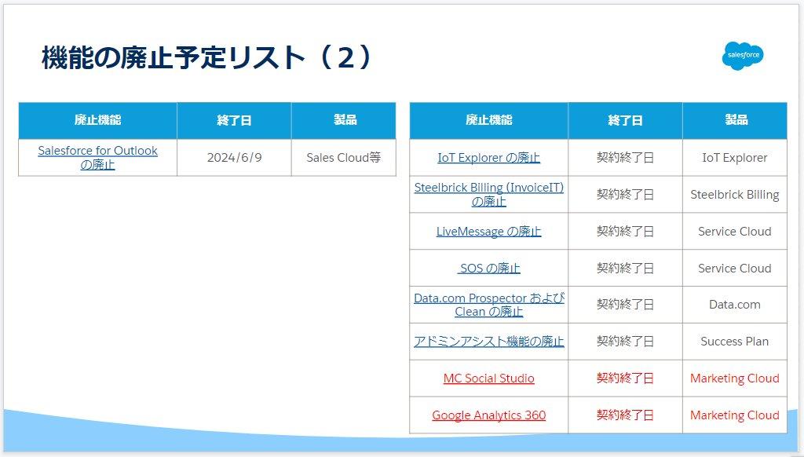Select the Data.com product cell
The height and width of the screenshot is (457, 804).
pyautogui.click(x=735, y=305)
